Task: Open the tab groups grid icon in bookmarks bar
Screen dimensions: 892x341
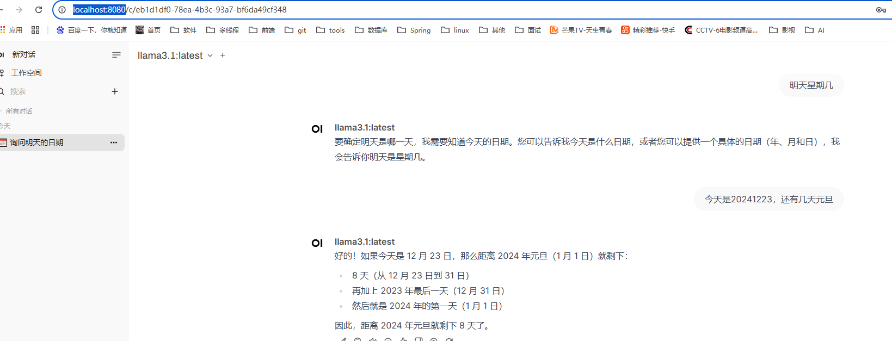Action: tap(35, 30)
